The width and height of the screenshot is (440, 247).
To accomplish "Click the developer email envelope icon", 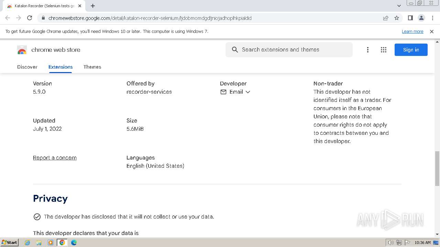I will click(223, 92).
